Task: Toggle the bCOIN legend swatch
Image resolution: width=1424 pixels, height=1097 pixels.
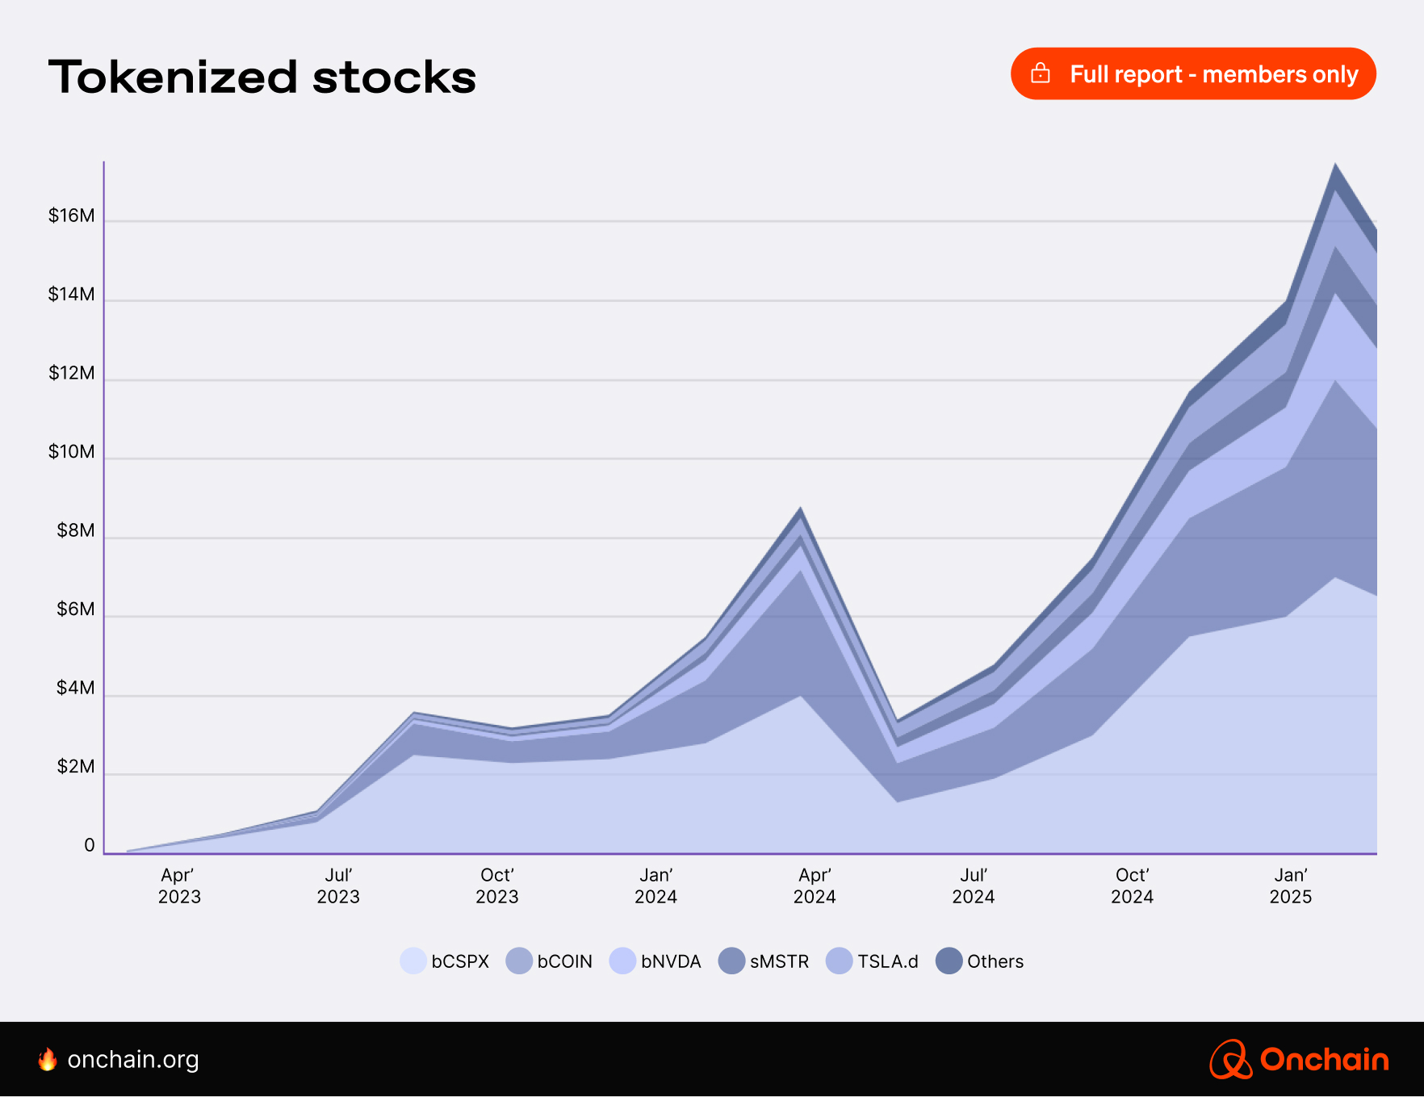Action: 519,961
